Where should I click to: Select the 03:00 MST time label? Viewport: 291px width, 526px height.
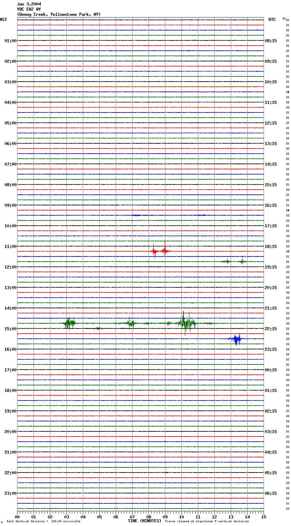tap(10, 82)
